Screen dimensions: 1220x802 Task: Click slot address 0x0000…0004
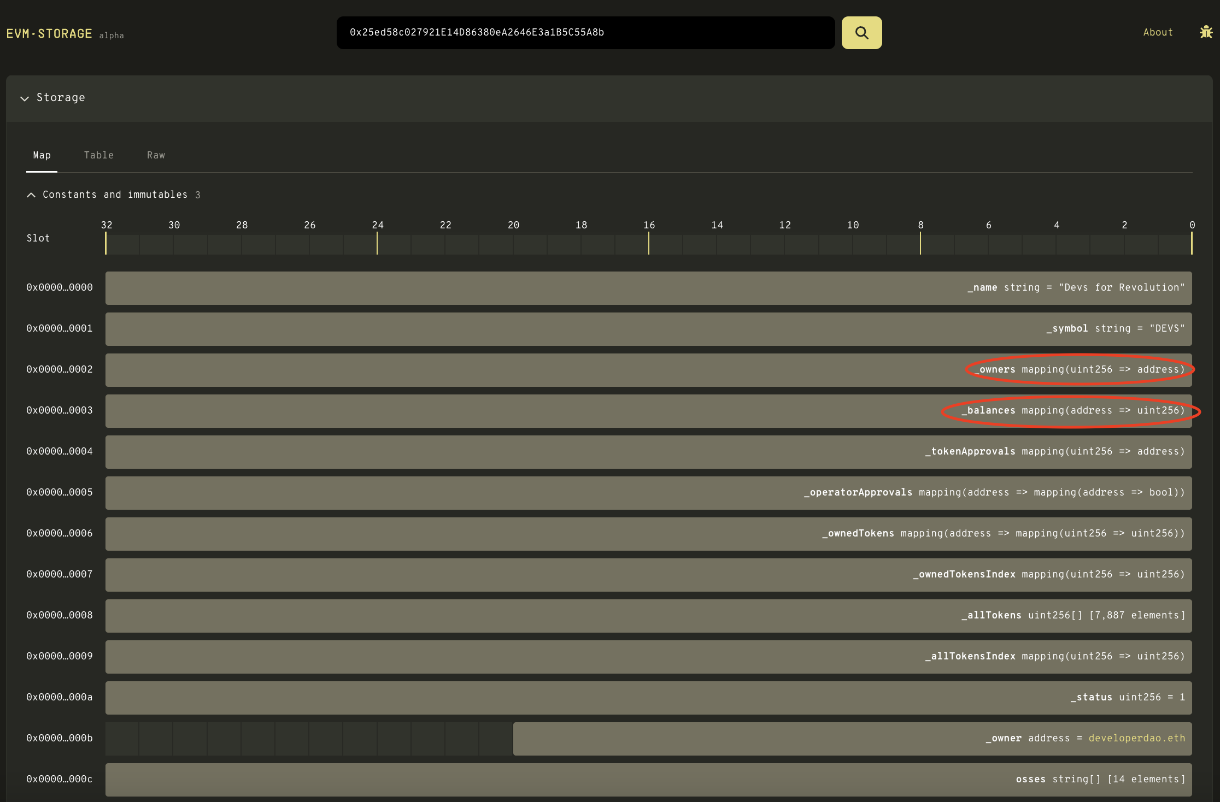60,451
